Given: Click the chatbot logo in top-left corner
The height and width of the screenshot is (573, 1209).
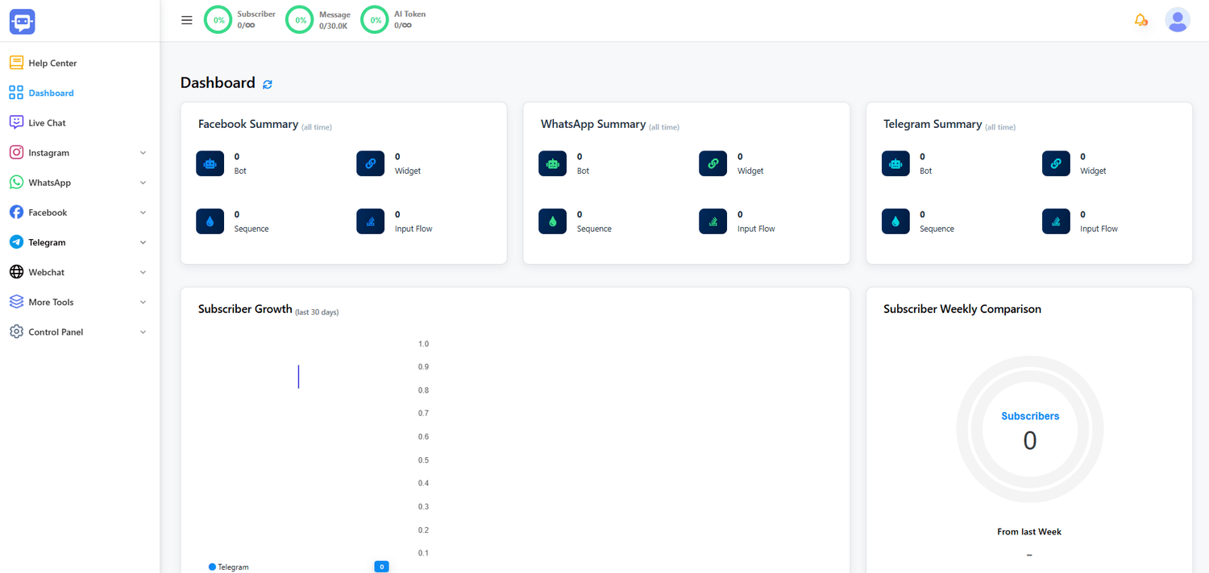Looking at the screenshot, I should [23, 21].
